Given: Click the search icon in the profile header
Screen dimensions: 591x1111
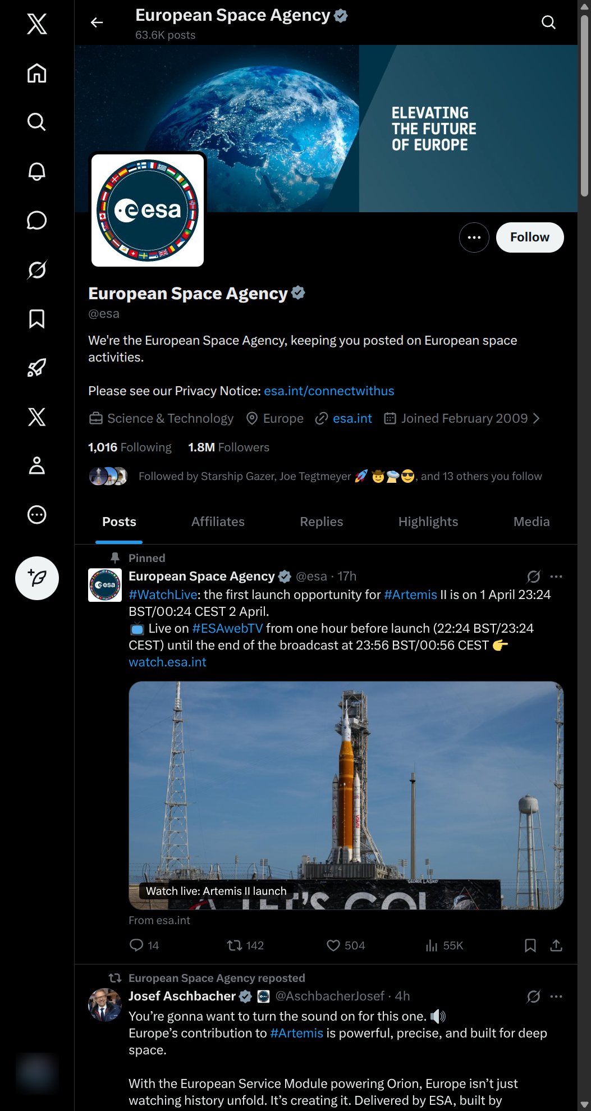Looking at the screenshot, I should click(x=548, y=22).
